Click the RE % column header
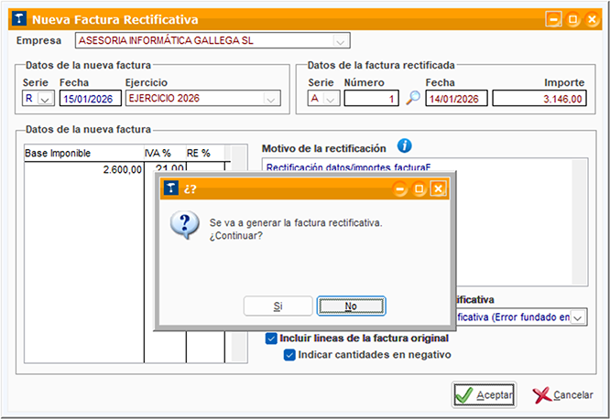The width and height of the screenshot is (610, 419). [x=205, y=153]
